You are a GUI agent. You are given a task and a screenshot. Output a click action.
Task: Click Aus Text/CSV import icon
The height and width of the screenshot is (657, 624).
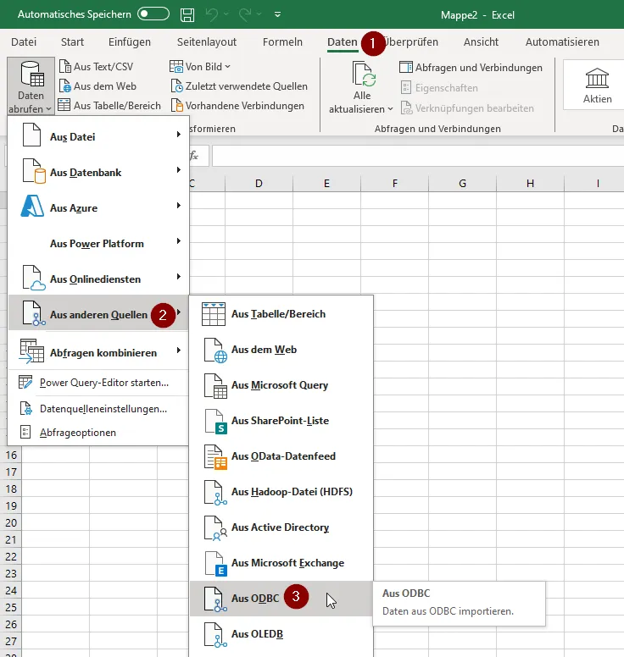(65, 66)
